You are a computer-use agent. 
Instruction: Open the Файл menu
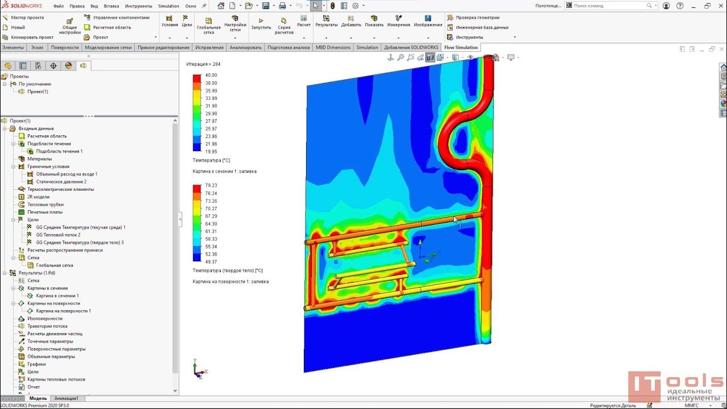pos(59,6)
